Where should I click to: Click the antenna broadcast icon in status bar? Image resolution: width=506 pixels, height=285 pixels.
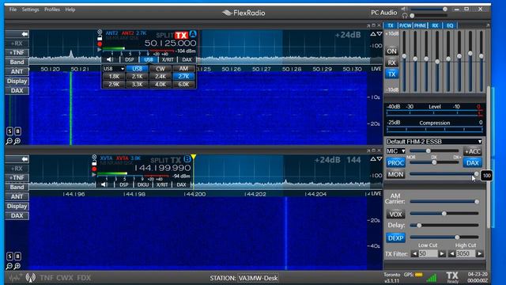pos(31,278)
